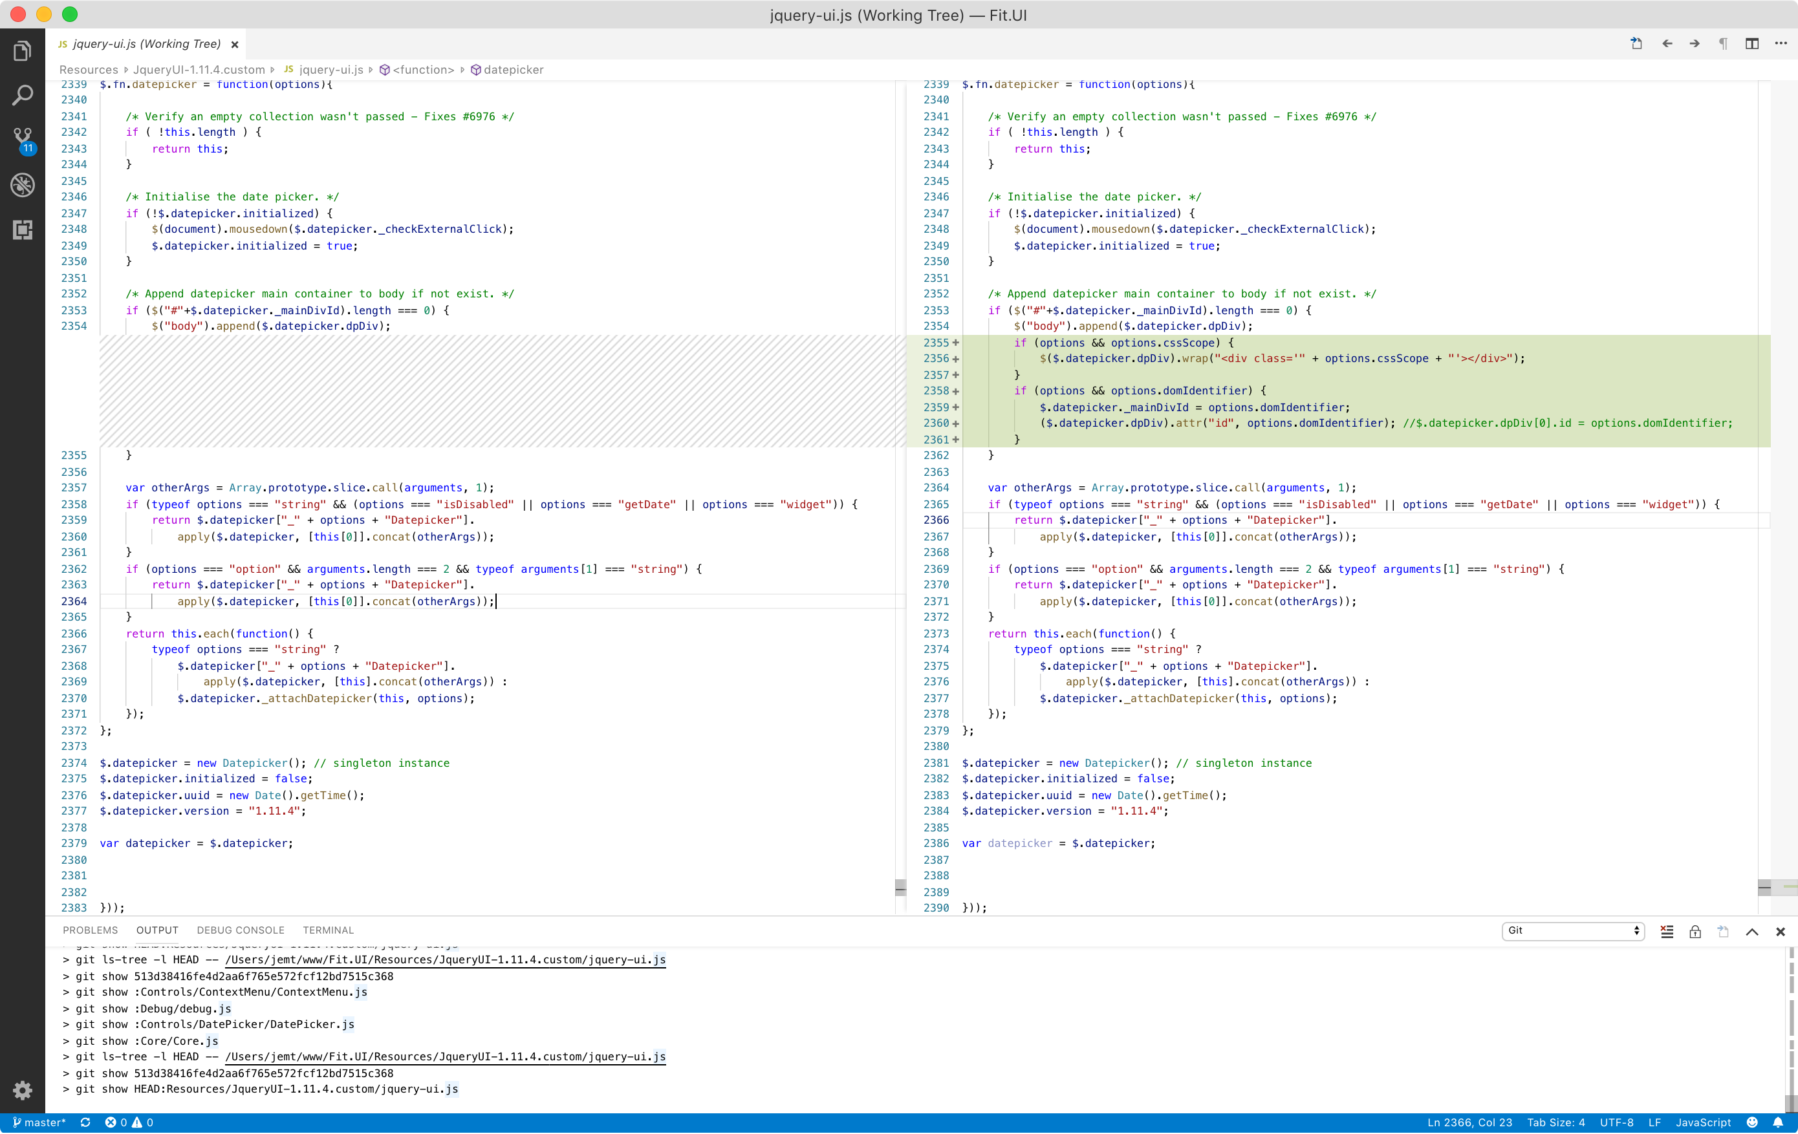Maximize panel with the chevron up icon
Screen dimensions: 1798x1134
(x=1751, y=931)
